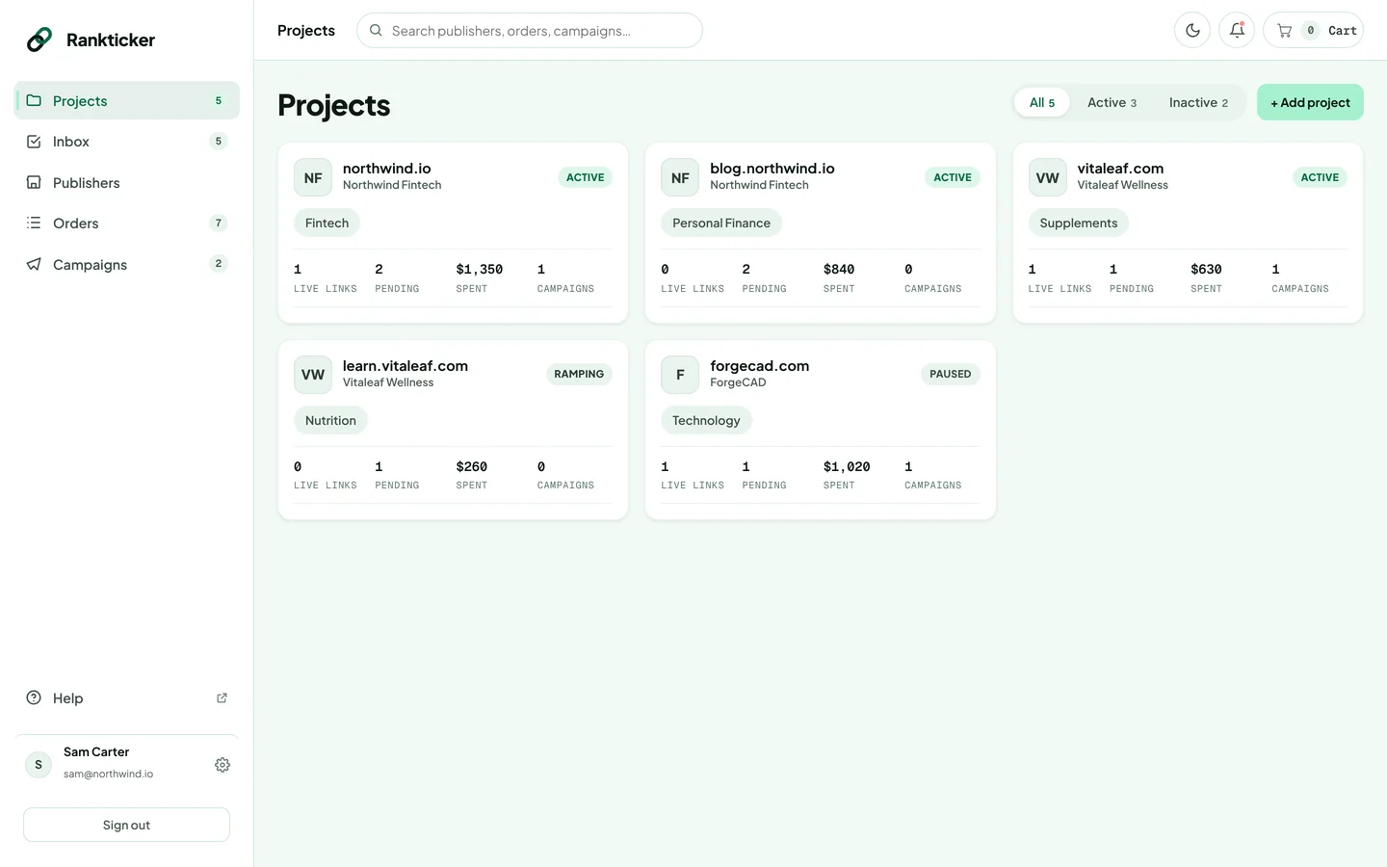The image size is (1387, 867).
Task: Click NF avatar of blog.northwind.io card
Action: (x=680, y=177)
